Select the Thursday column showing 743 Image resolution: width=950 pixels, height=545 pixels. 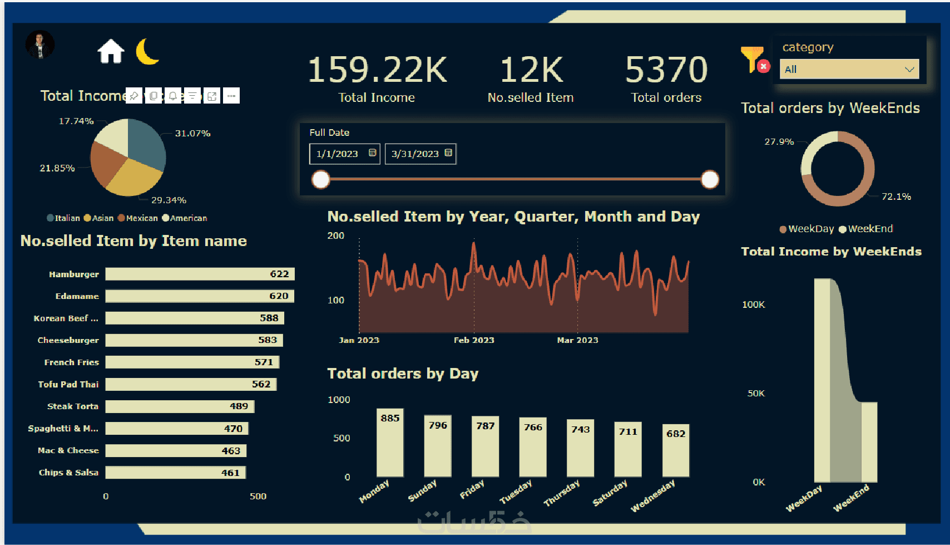581,448
